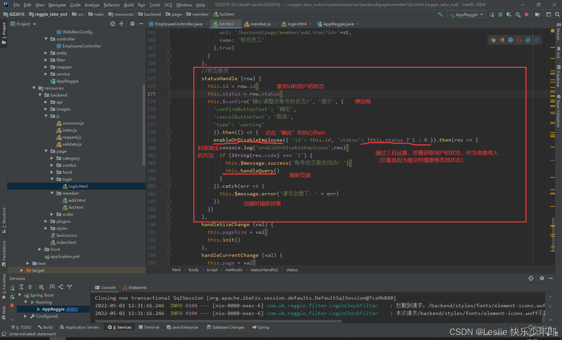Image resolution: width=562 pixels, height=340 pixels.
Task: Click the Run Anything icon
Action: point(549,14)
